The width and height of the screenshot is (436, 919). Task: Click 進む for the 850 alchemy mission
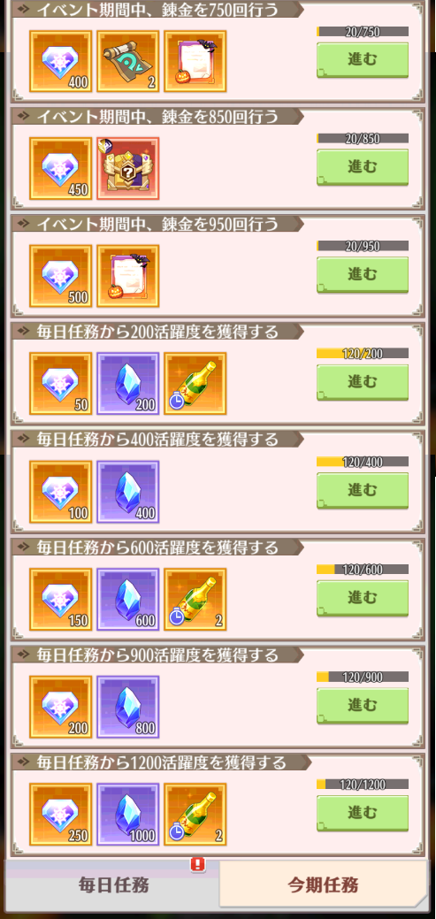(363, 167)
